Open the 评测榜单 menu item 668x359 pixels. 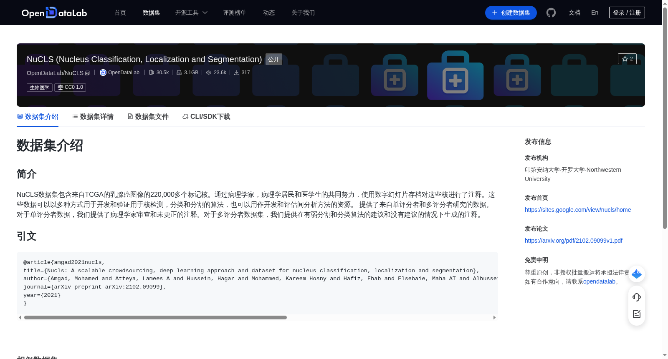pos(234,13)
